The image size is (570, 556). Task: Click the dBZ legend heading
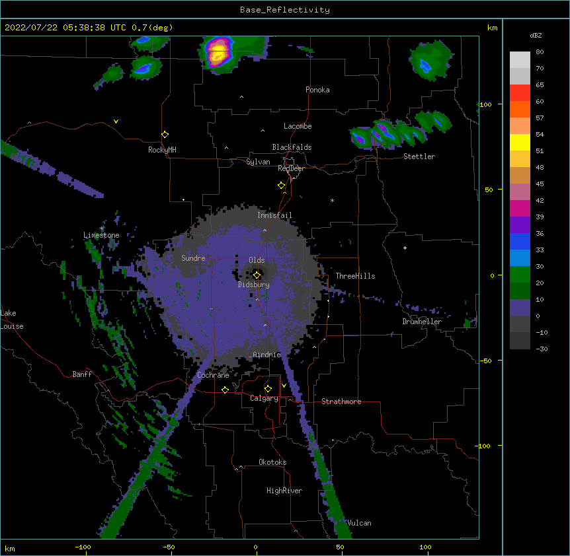tap(536, 35)
